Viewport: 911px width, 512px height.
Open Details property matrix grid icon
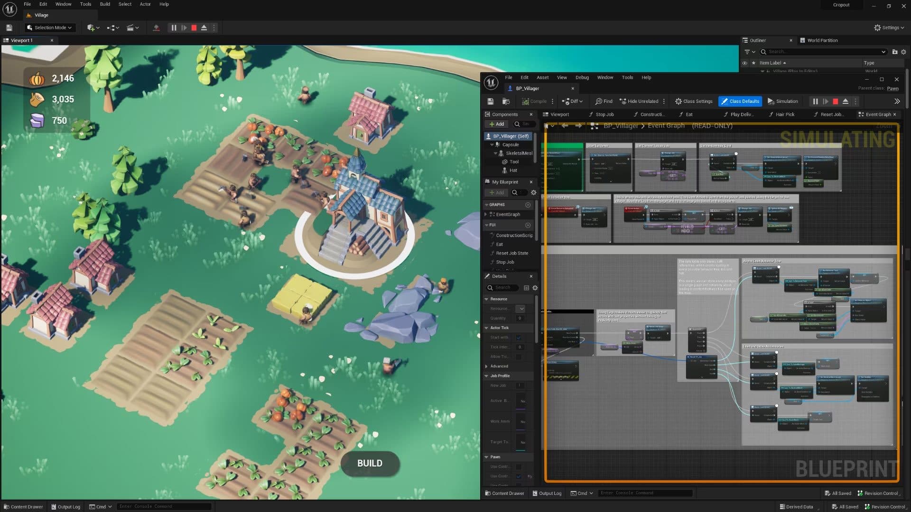point(526,288)
